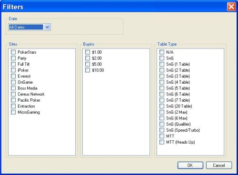
Task: Select SnG (2 Max) checkbox
Action: coord(162,112)
